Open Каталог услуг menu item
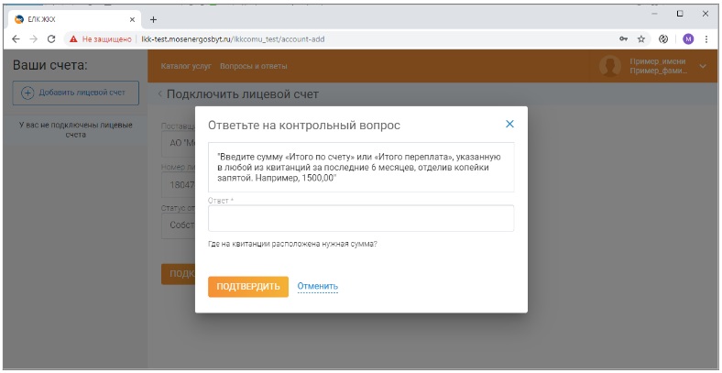Image resolution: width=722 pixels, height=373 pixels. coord(186,66)
